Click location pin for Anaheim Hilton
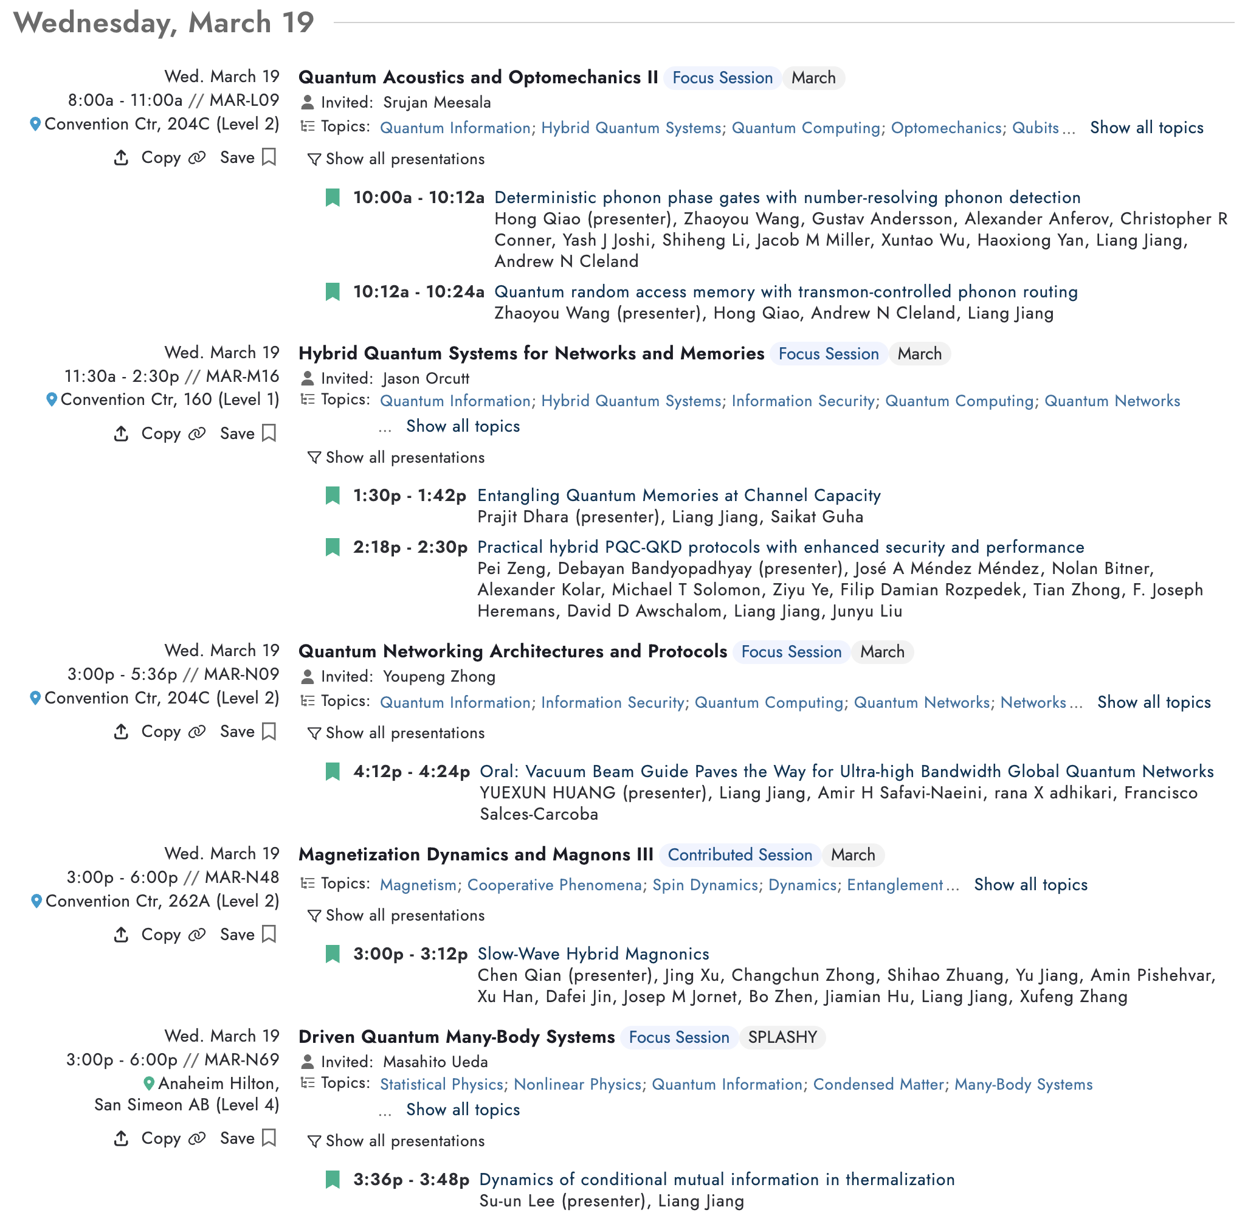 (149, 1084)
